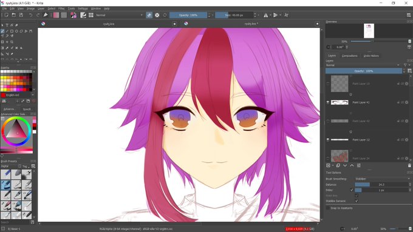Image resolution: width=413 pixels, height=232 pixels.
Task: Select the Move tool in toolbox
Action: [x=7, y=42]
